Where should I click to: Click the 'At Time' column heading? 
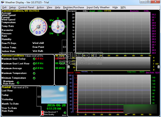60,56
